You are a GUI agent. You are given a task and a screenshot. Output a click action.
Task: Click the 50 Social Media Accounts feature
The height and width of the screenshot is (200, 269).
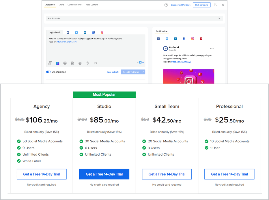point(42,141)
